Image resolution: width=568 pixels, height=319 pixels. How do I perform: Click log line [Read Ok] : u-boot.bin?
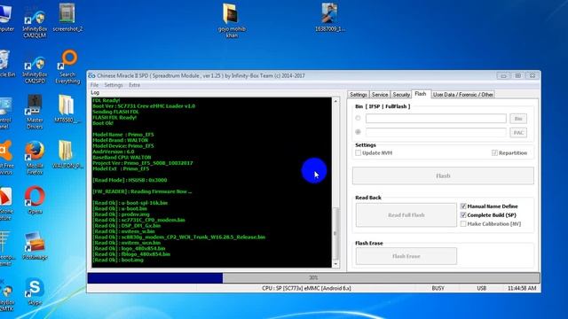click(120, 208)
